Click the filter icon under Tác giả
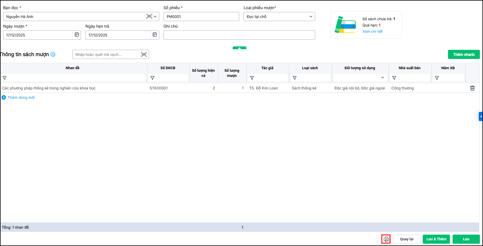 pos(252,78)
